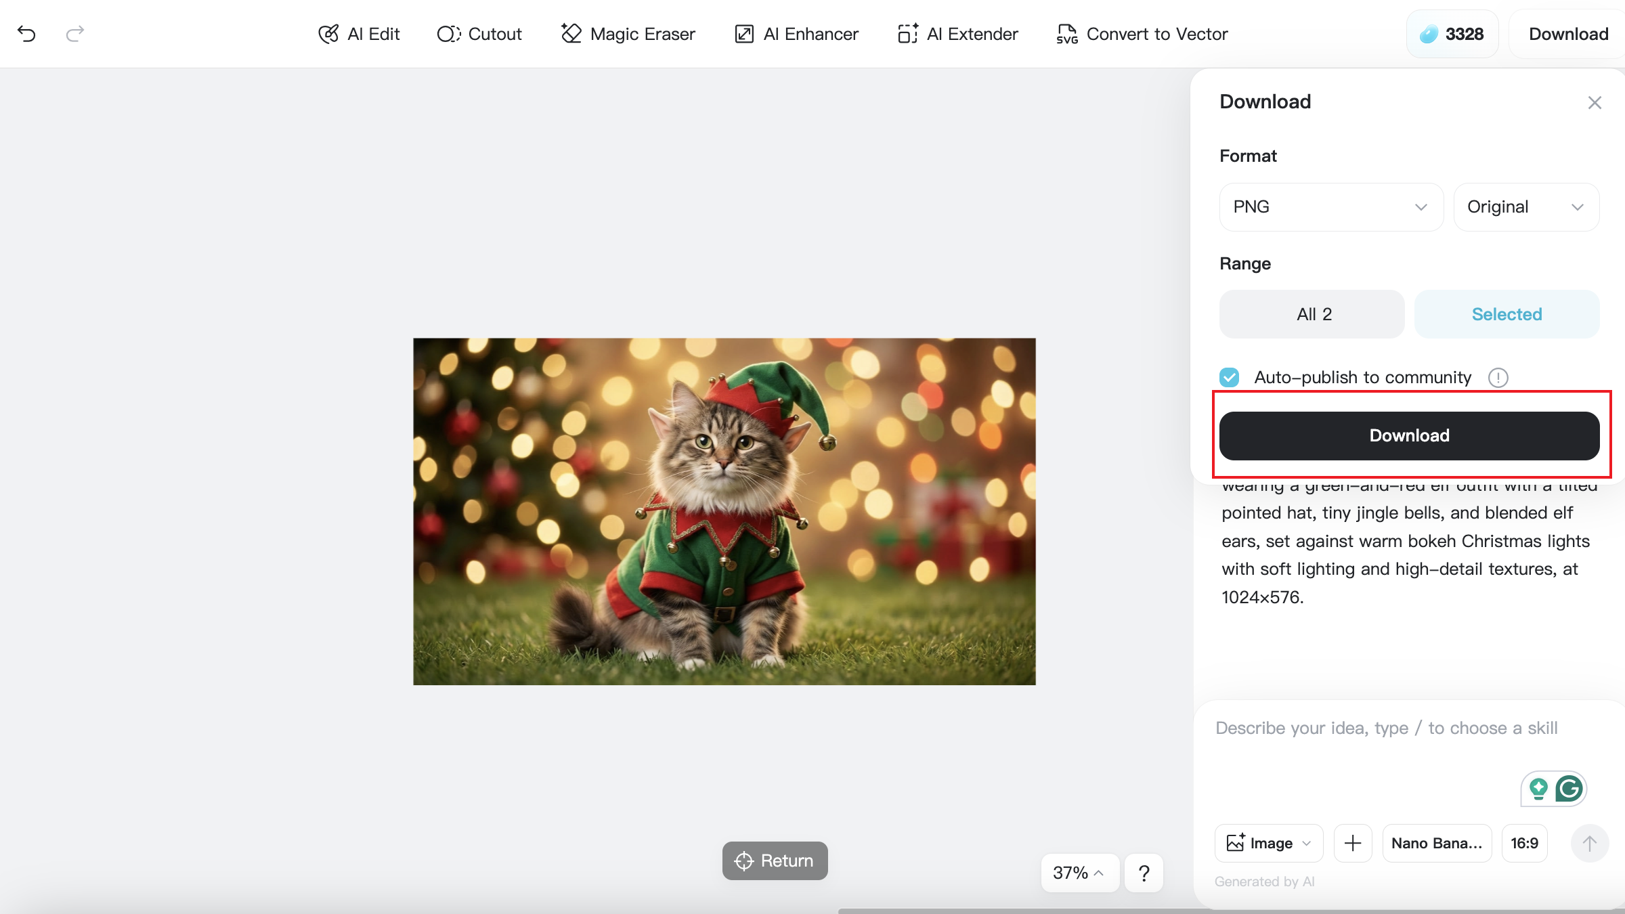Select the elf cat image on canvas
Viewport: 1625px width, 914px height.
[724, 511]
